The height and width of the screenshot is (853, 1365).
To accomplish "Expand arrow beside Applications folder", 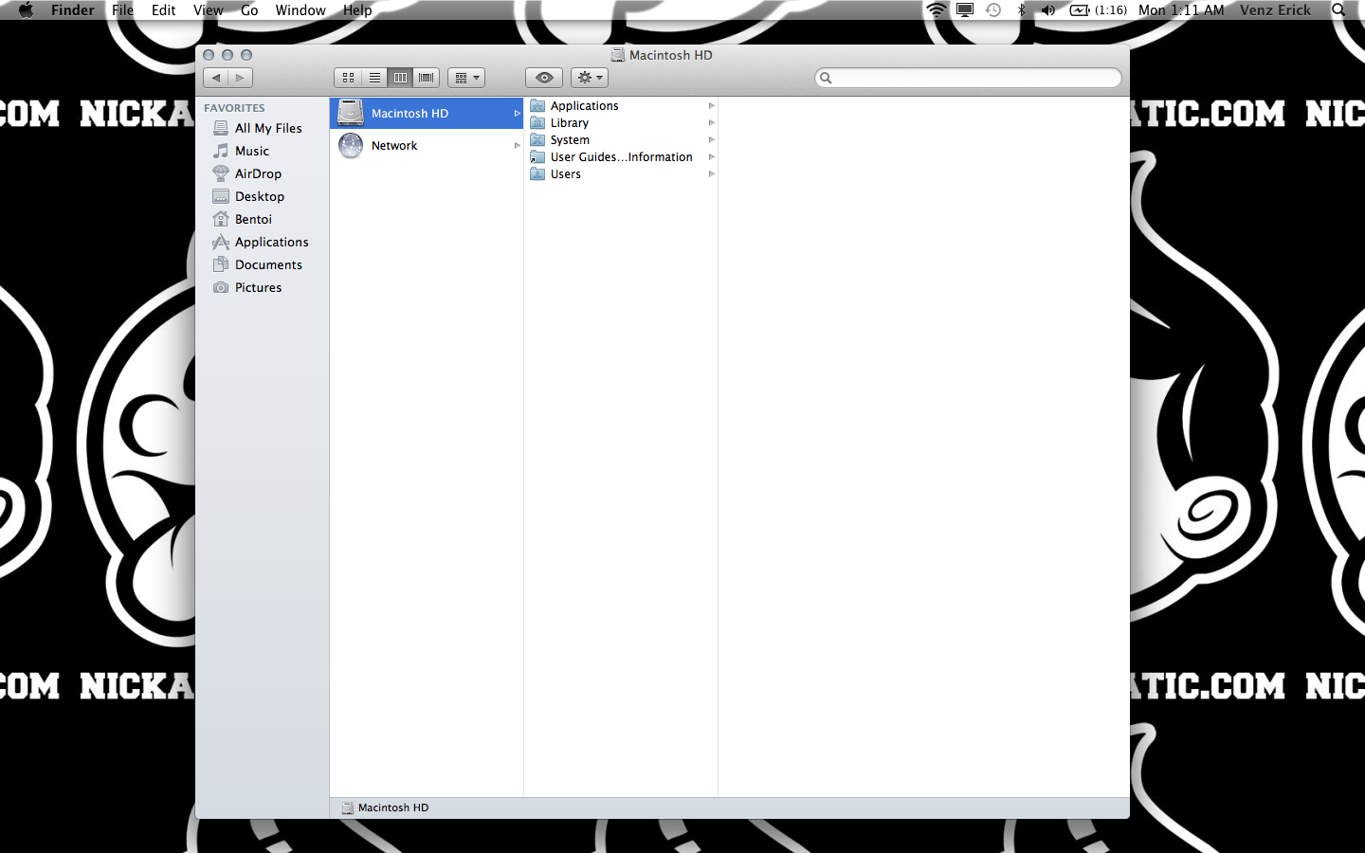I will pyautogui.click(x=711, y=106).
